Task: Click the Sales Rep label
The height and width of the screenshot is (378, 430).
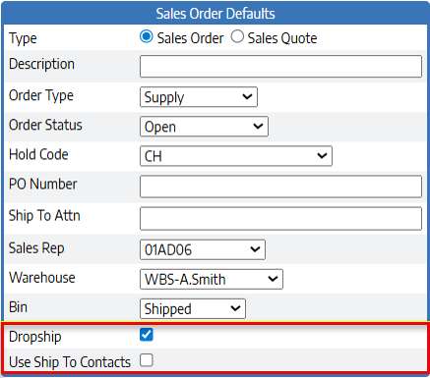Action: 36,248
